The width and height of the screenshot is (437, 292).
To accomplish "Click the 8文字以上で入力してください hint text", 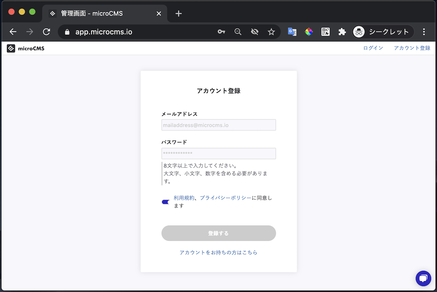I will pyautogui.click(x=200, y=166).
